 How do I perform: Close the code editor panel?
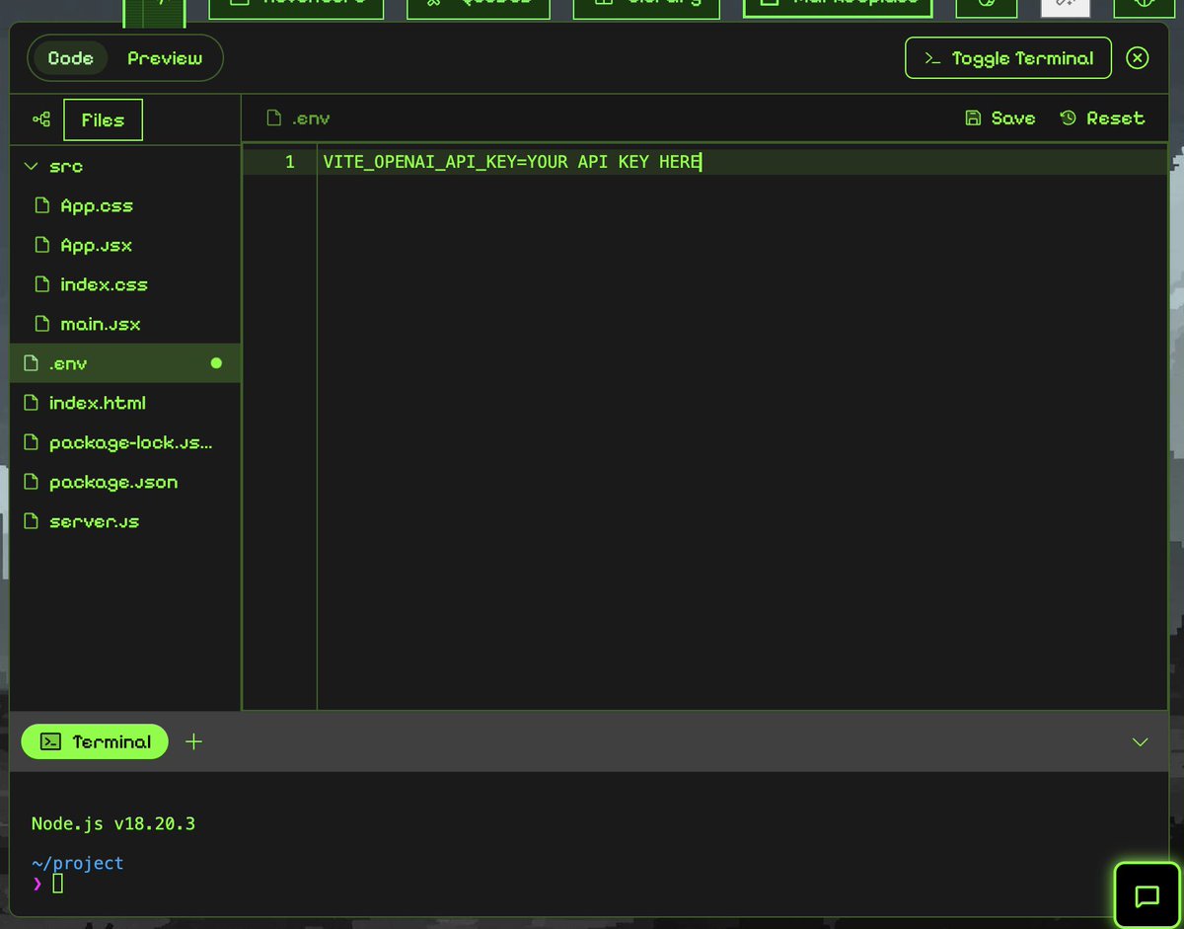(1138, 58)
